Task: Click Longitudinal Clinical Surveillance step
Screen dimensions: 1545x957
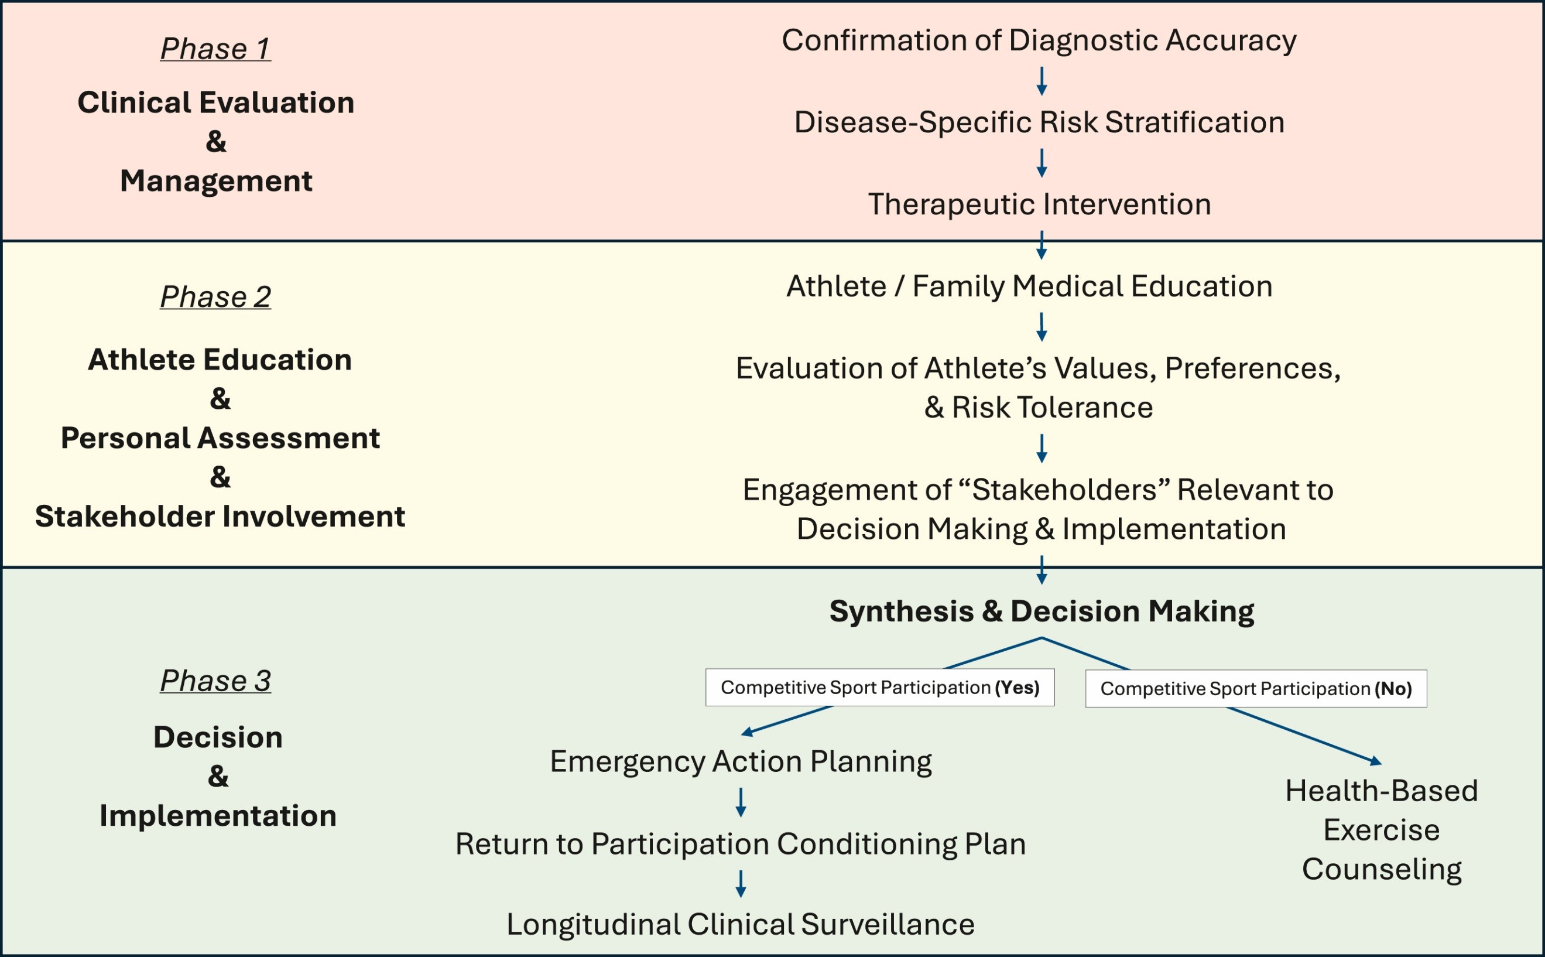Action: (x=740, y=925)
